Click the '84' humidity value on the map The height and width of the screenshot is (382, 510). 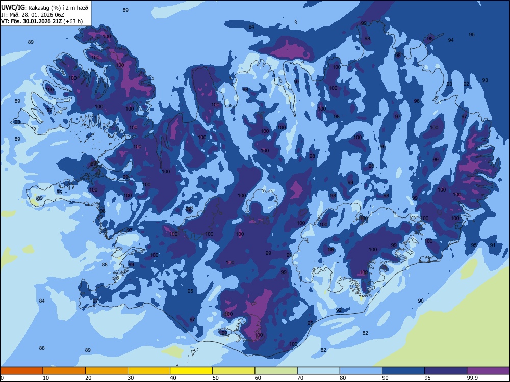pyautogui.click(x=42, y=301)
